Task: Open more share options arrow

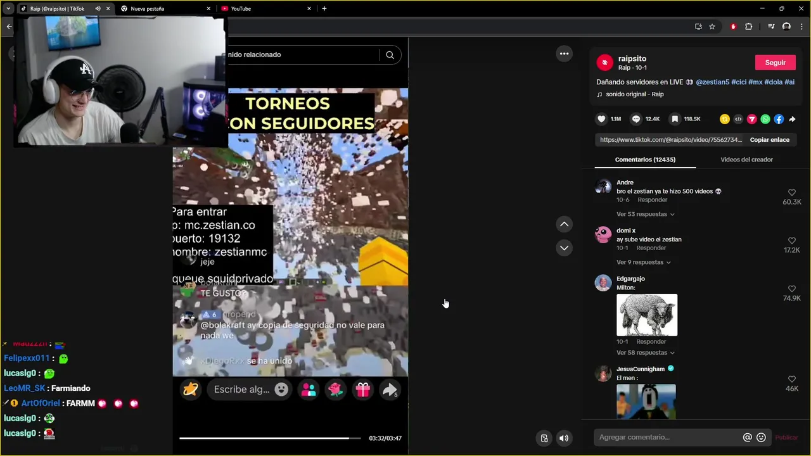Action: coord(792,119)
